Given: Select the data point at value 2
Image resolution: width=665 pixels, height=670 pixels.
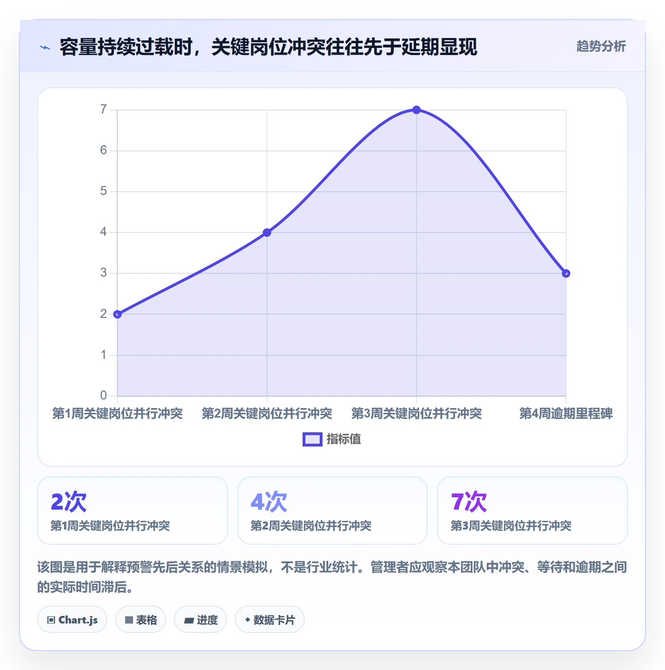Looking at the screenshot, I should pos(117,314).
